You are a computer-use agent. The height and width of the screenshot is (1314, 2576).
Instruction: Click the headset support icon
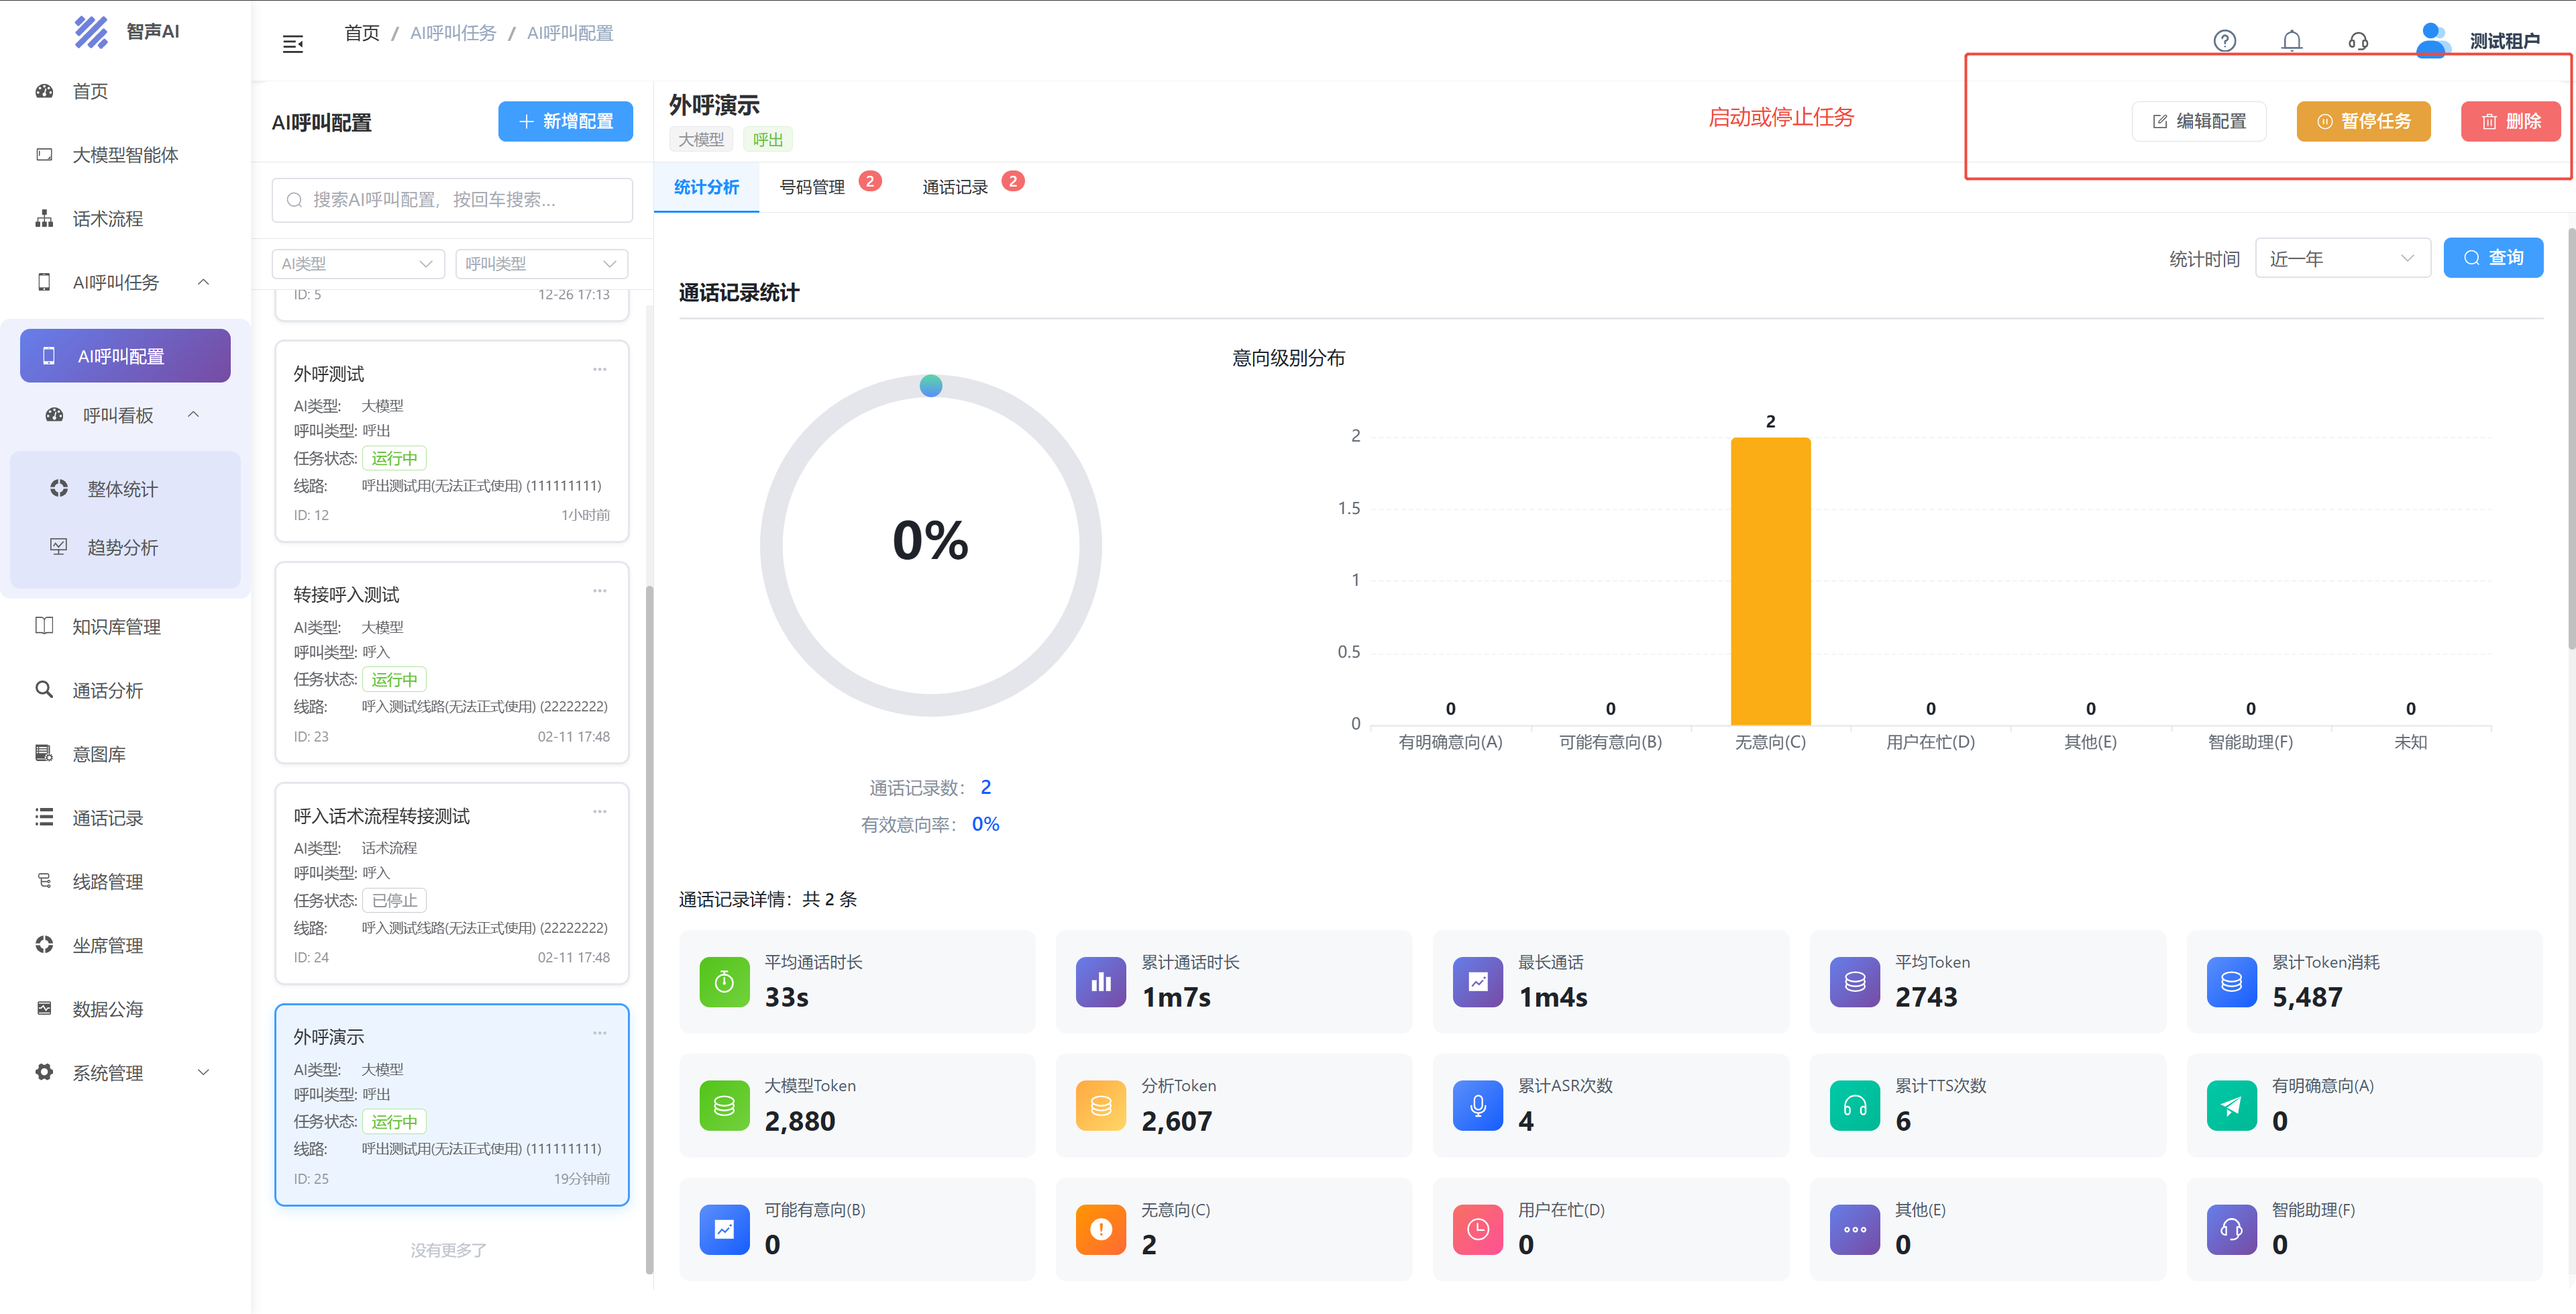(x=2358, y=41)
